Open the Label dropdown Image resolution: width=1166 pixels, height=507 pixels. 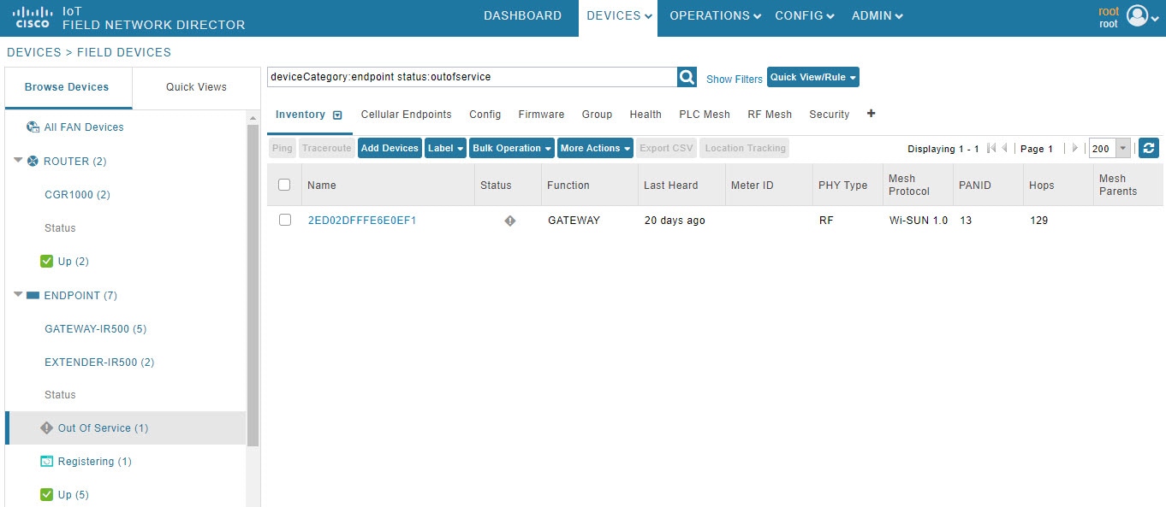point(445,148)
